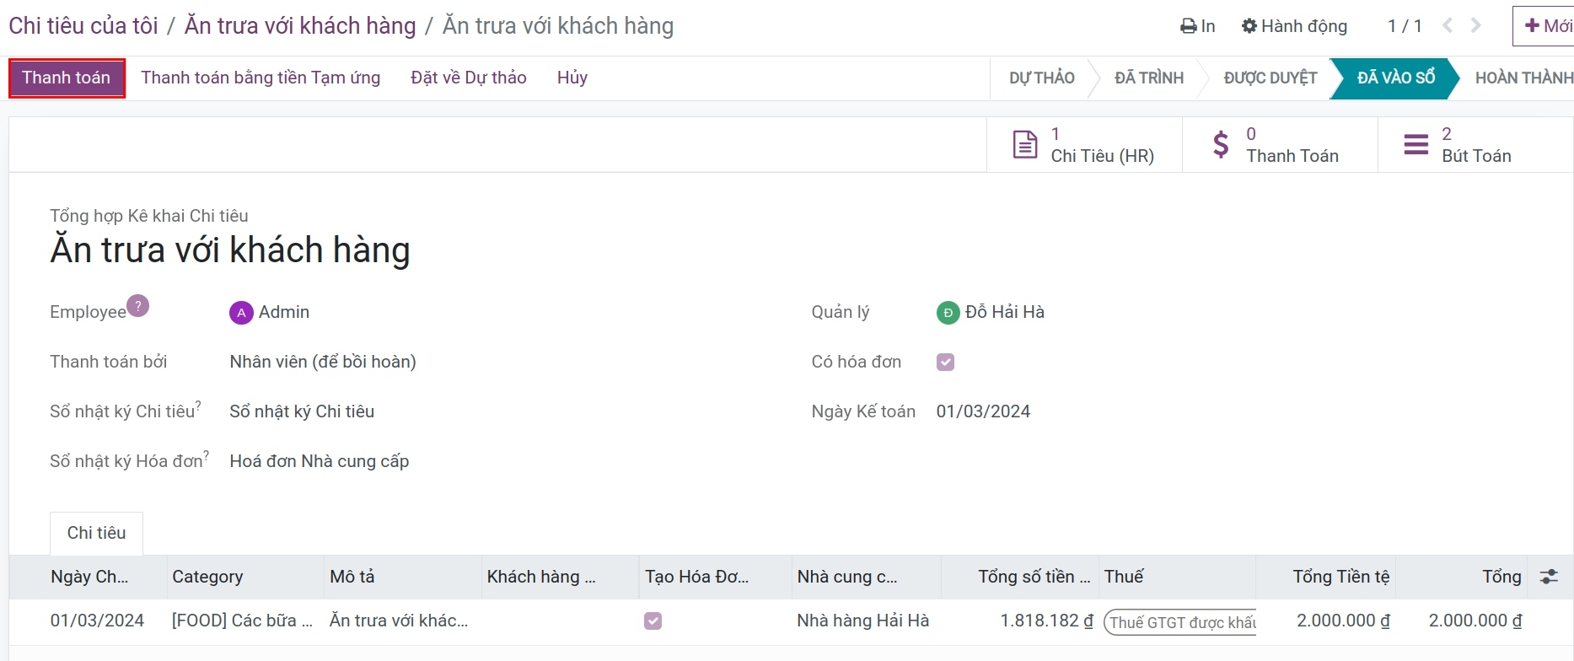This screenshot has height=661, width=1574.
Task: Click Employee help question mark icon
Action: (138, 305)
